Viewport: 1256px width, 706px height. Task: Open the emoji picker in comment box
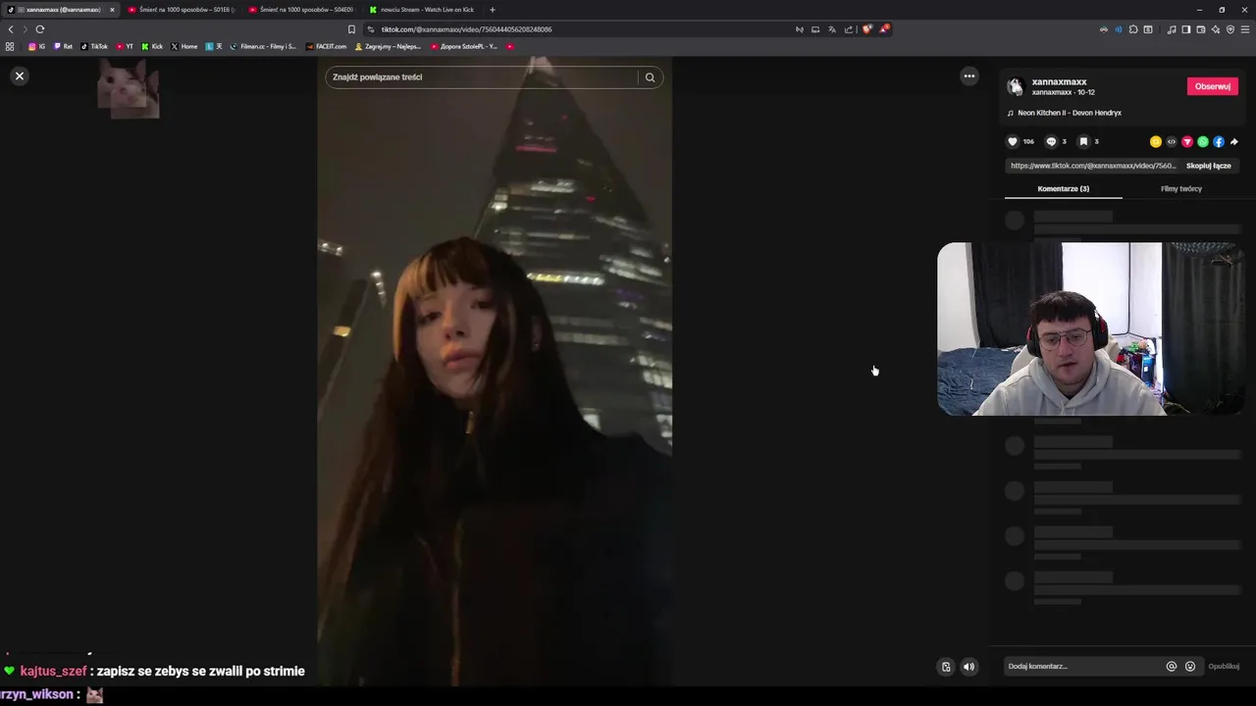click(x=1190, y=666)
